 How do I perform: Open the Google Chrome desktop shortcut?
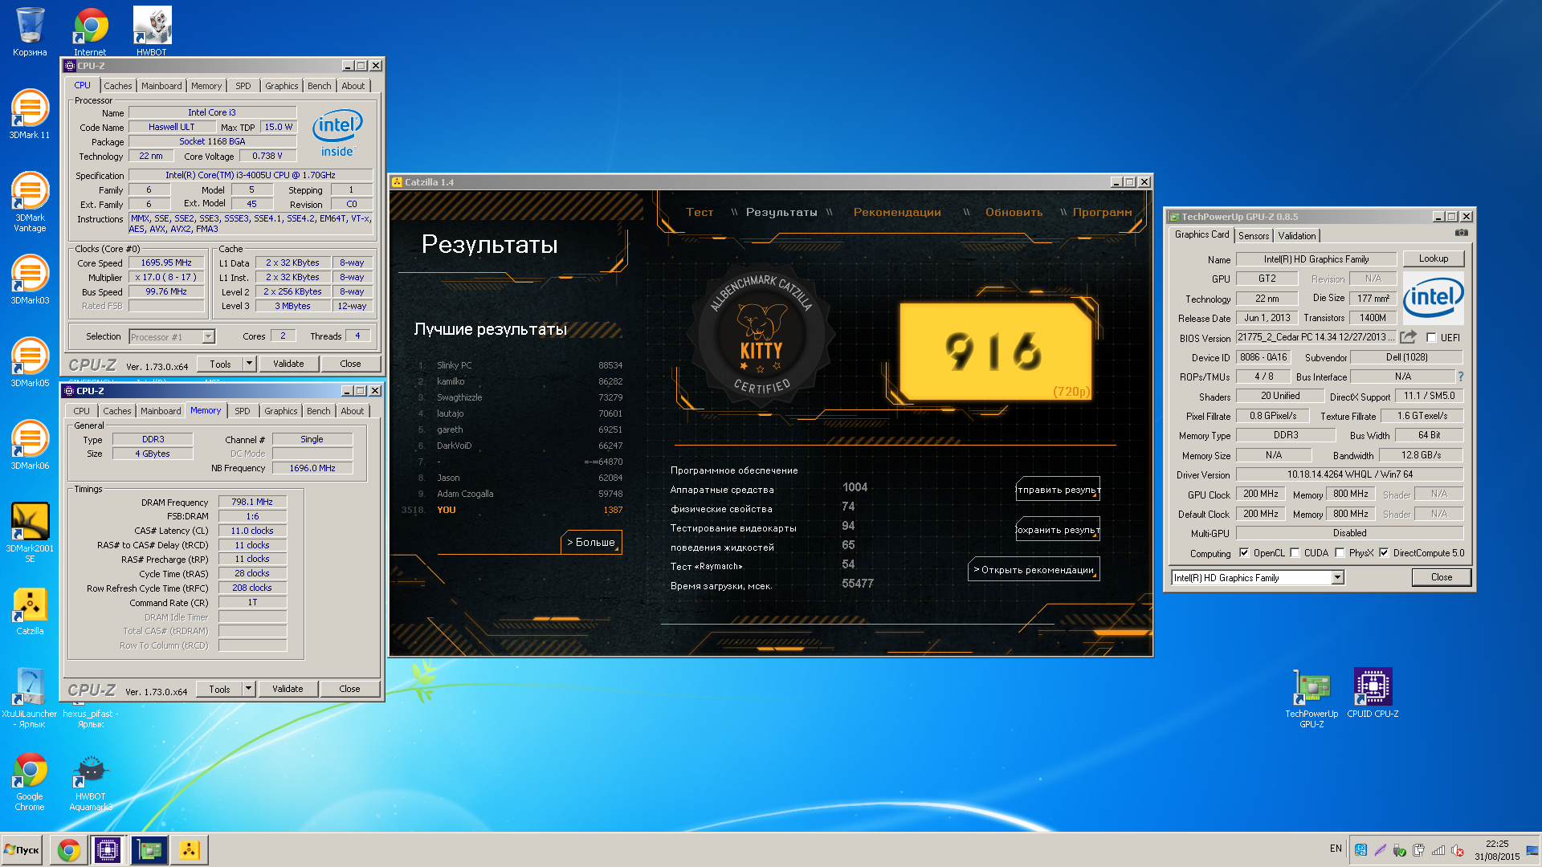(30, 782)
